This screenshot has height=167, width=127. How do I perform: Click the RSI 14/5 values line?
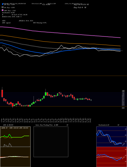pyautogui.click(x=15, y=15)
